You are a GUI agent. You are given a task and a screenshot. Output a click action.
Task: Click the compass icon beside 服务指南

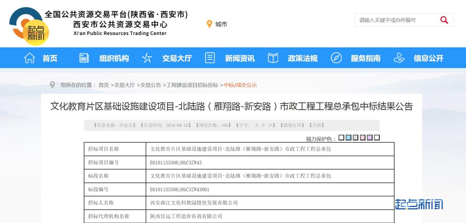pos(336,58)
